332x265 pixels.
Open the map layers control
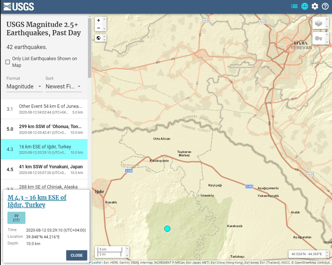coord(319,23)
